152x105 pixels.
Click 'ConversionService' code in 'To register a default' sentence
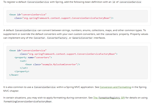pyautogui.click(x=38, y=2)
